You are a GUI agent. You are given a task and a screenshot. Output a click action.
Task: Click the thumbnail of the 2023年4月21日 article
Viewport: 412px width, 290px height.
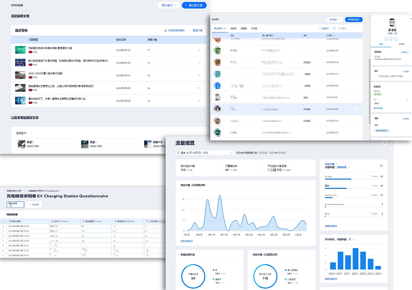click(x=20, y=50)
